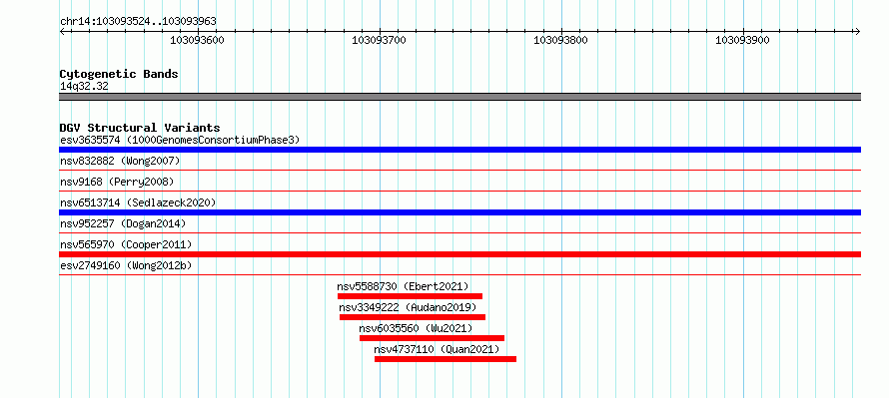889x398 pixels.
Task: Click the gray 14q32.32 cytogenetic band bar
Action: (459, 97)
